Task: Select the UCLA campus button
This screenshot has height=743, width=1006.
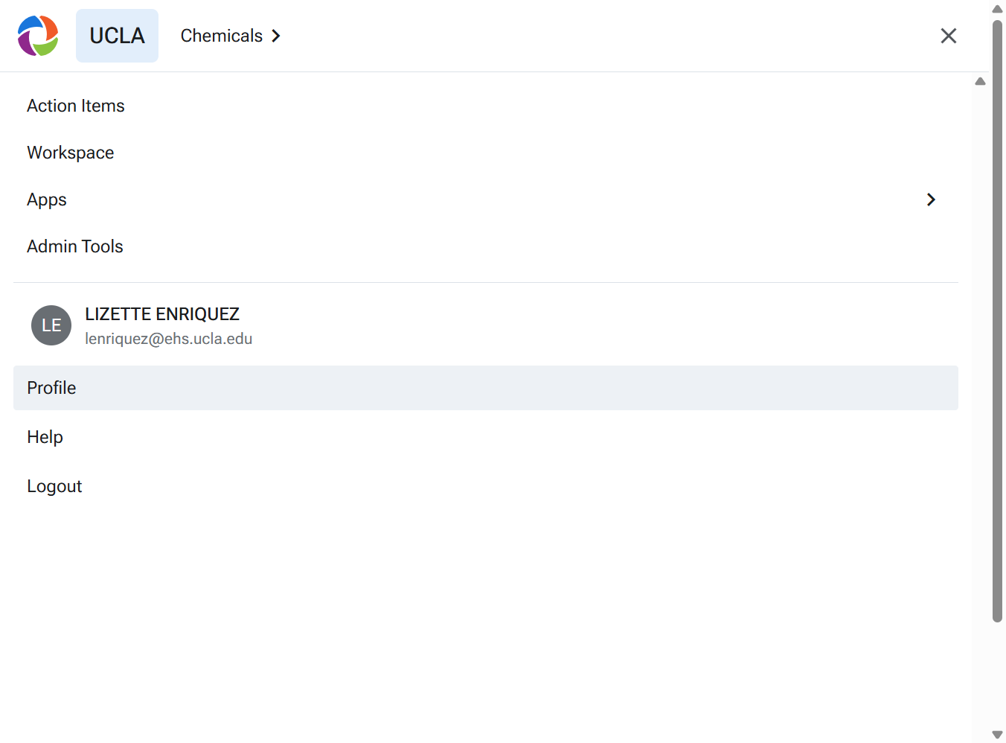Action: (x=117, y=36)
